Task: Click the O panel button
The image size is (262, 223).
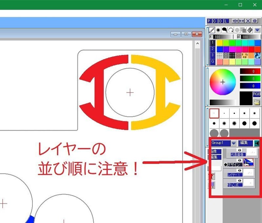Action: coord(220,21)
